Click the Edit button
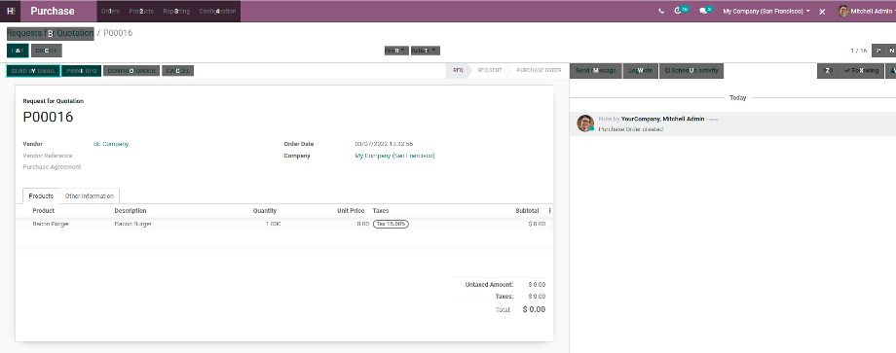This screenshot has width=896, height=353. (18, 51)
